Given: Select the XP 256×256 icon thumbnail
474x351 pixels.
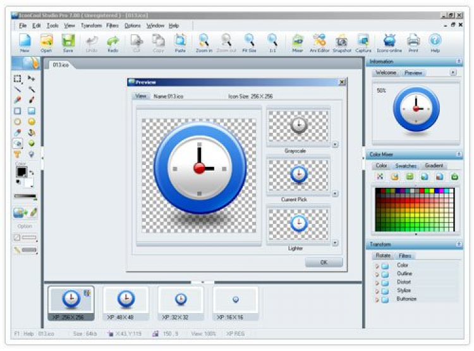Looking at the screenshot, I should coord(71,304).
